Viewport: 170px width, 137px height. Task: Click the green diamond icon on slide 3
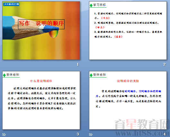tap(4, 75)
